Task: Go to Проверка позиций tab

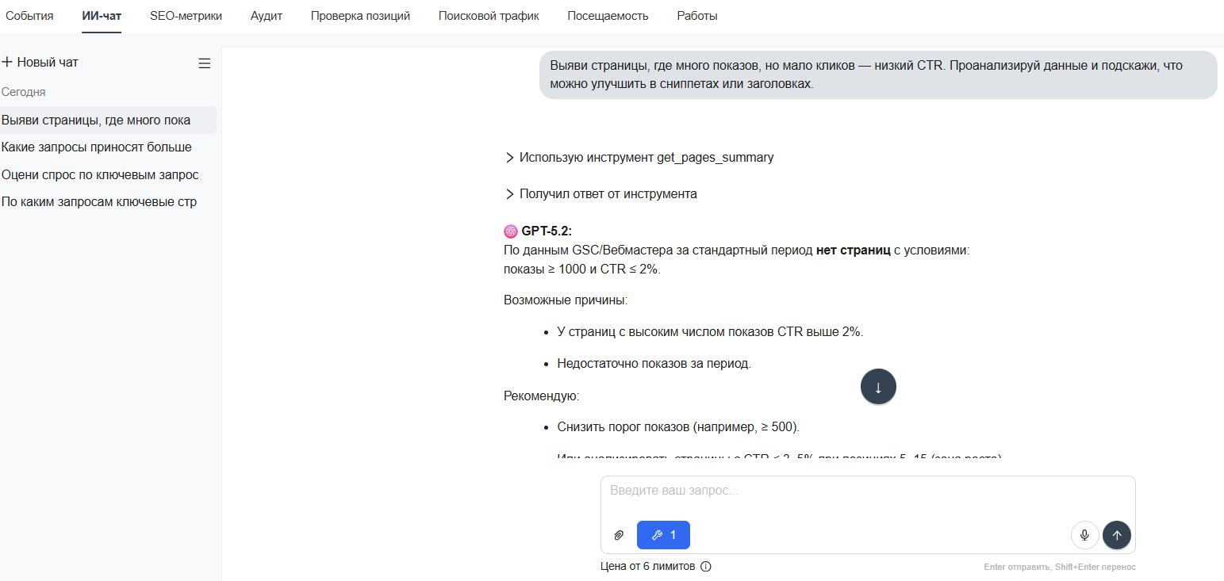Action: pos(360,16)
